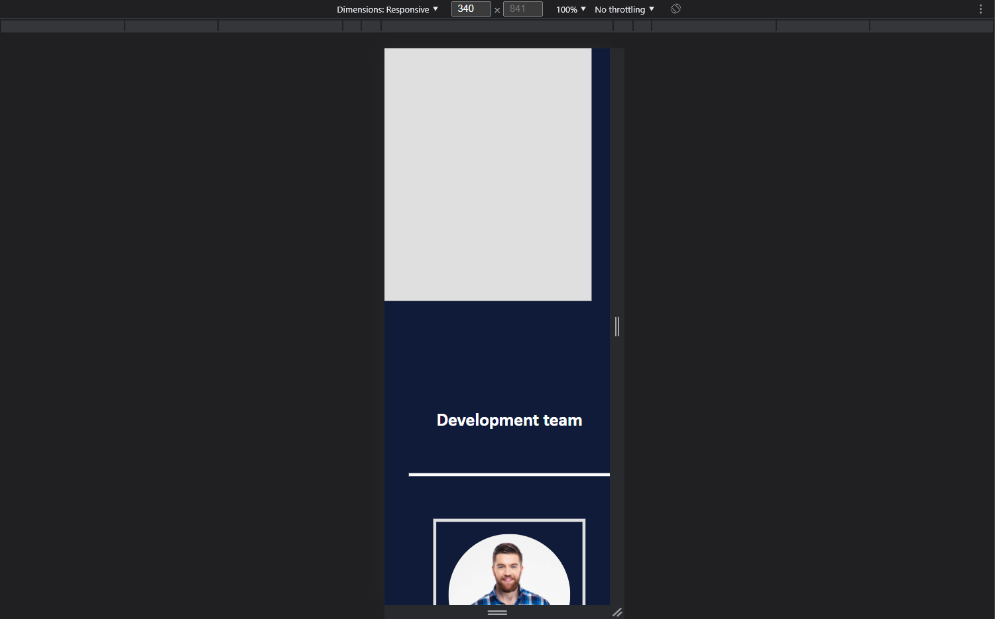This screenshot has width=995, height=619.
Task: Click the Development team heading
Action: click(509, 420)
